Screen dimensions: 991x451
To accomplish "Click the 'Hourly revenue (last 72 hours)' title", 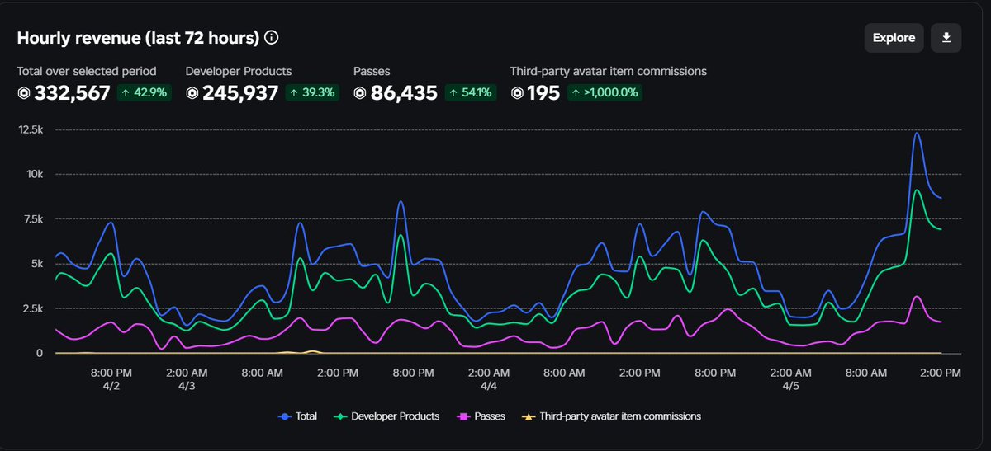I will (138, 38).
